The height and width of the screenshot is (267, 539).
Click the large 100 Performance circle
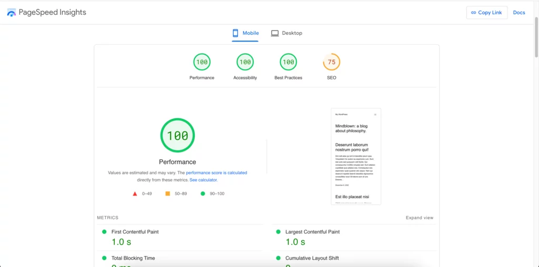(177, 136)
